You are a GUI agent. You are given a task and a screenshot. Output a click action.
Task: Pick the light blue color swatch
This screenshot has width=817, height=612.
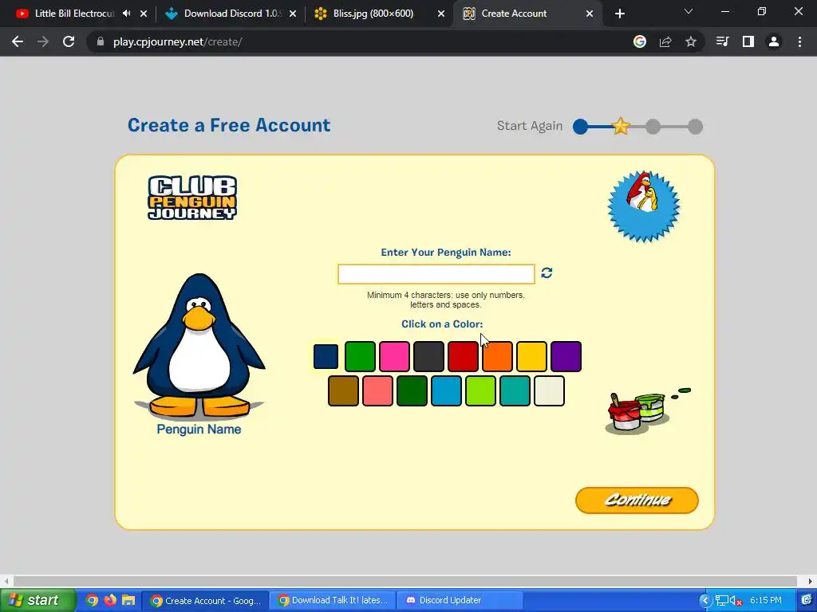click(x=447, y=390)
